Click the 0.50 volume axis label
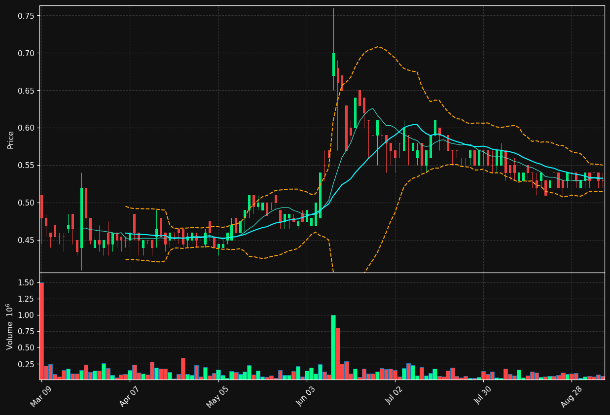Image resolution: width=610 pixels, height=415 pixels. click(x=26, y=348)
